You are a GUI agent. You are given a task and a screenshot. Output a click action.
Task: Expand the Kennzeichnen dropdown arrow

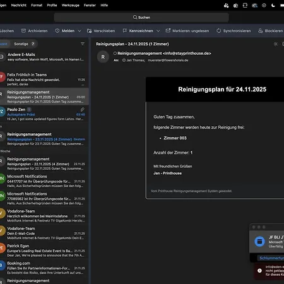tap(158, 31)
